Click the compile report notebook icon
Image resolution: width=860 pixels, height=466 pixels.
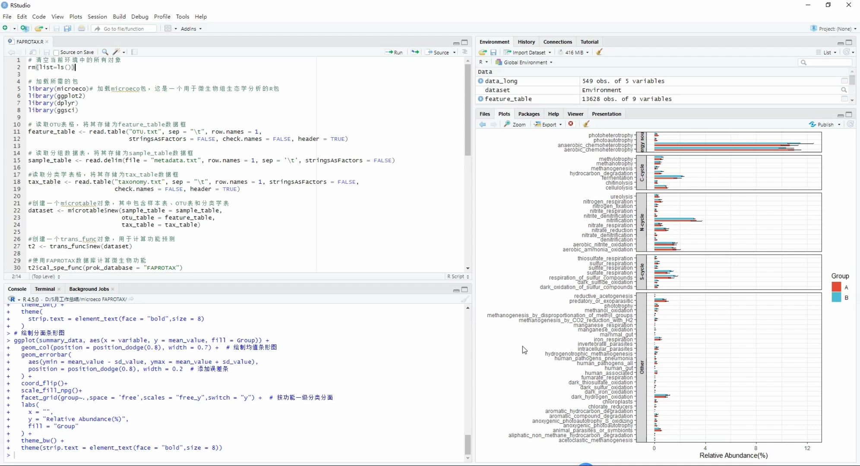pyautogui.click(x=134, y=52)
